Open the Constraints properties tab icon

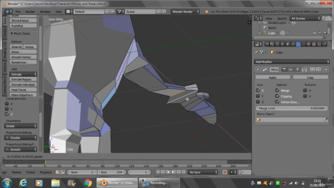(293, 44)
